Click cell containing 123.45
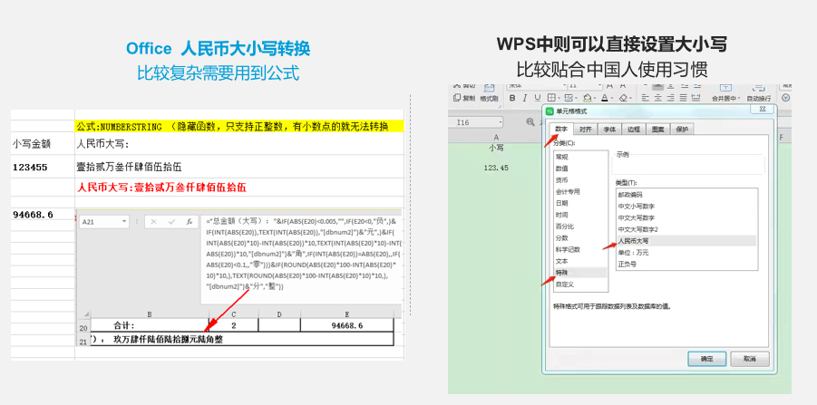Image resolution: width=817 pixels, height=405 pixels. tap(495, 168)
